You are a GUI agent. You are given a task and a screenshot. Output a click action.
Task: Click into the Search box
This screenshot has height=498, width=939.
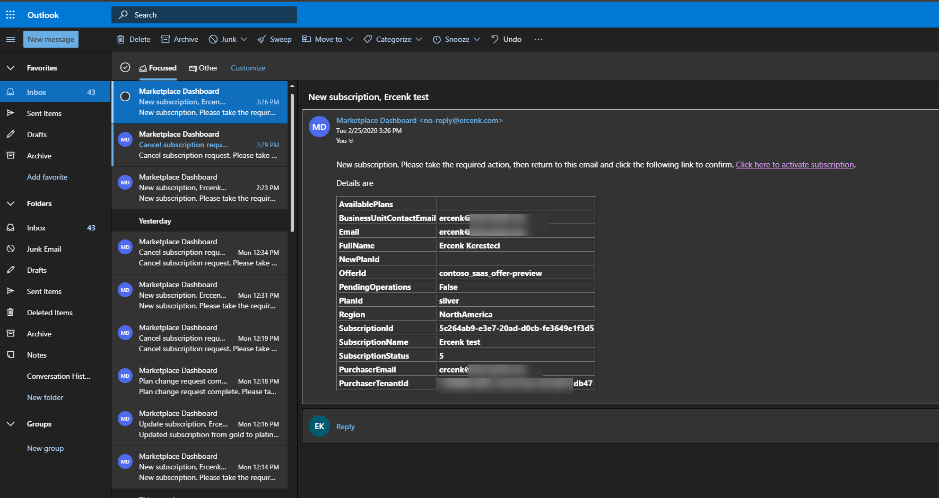204,15
